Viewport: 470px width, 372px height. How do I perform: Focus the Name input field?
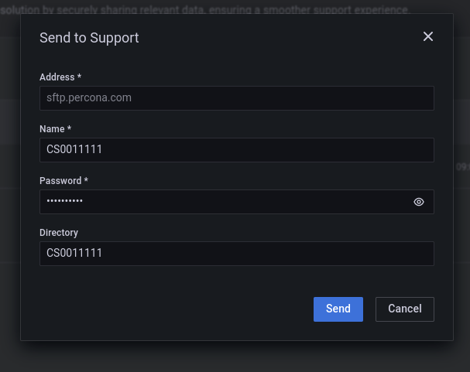click(x=236, y=150)
